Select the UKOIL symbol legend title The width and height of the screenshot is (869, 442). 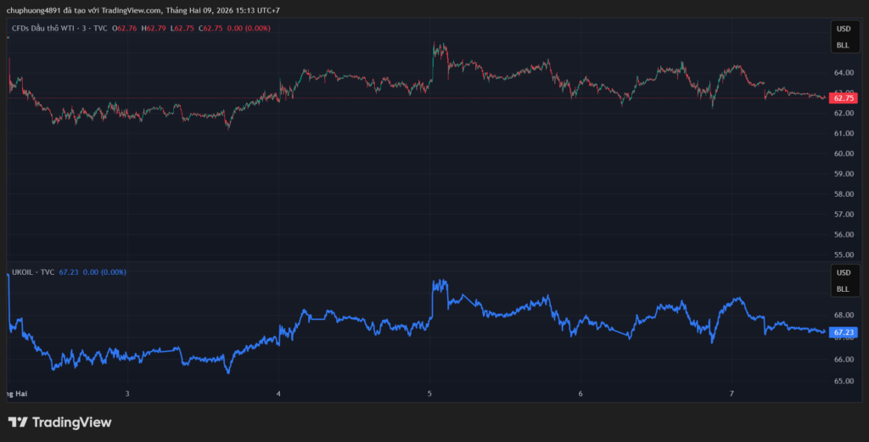click(25, 272)
